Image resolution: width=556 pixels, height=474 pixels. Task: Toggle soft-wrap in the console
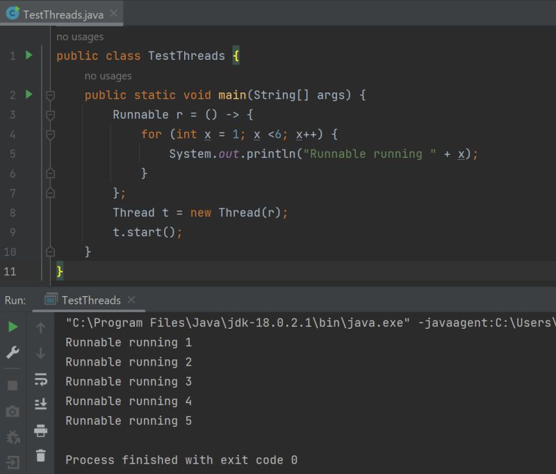coord(41,377)
